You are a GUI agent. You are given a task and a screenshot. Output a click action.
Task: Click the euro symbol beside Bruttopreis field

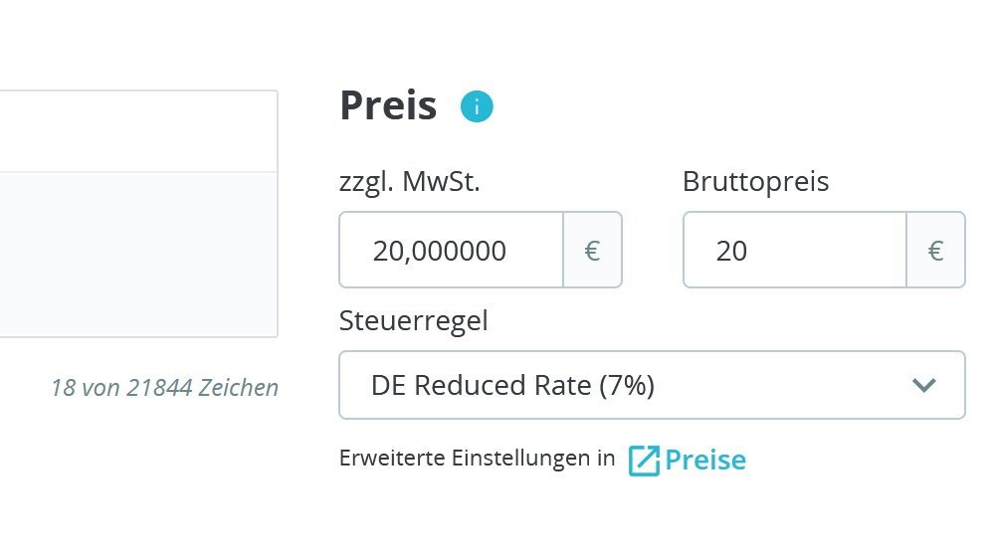[935, 251]
